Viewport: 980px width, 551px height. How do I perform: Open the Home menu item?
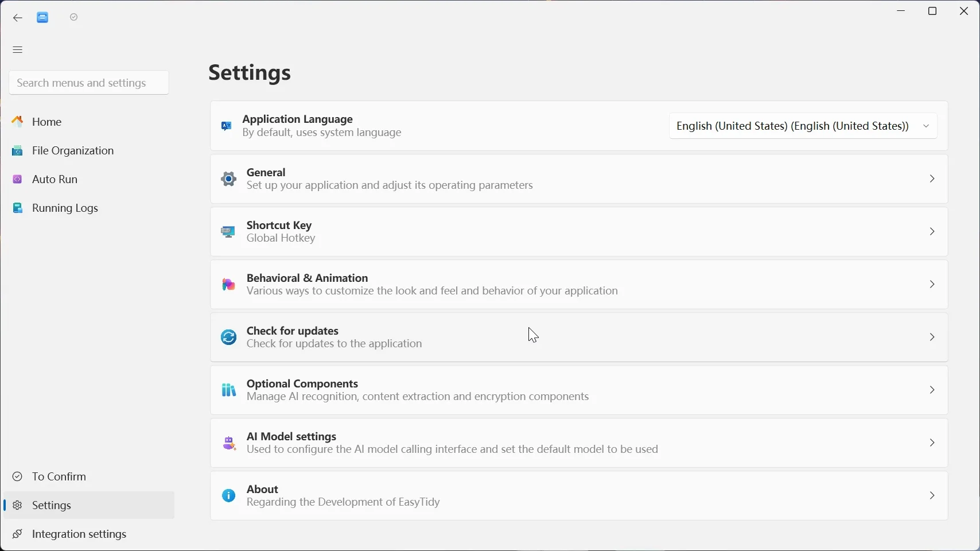pyautogui.click(x=89, y=122)
